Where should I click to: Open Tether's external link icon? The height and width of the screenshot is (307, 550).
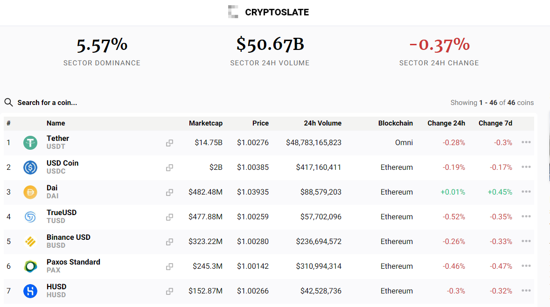169,143
